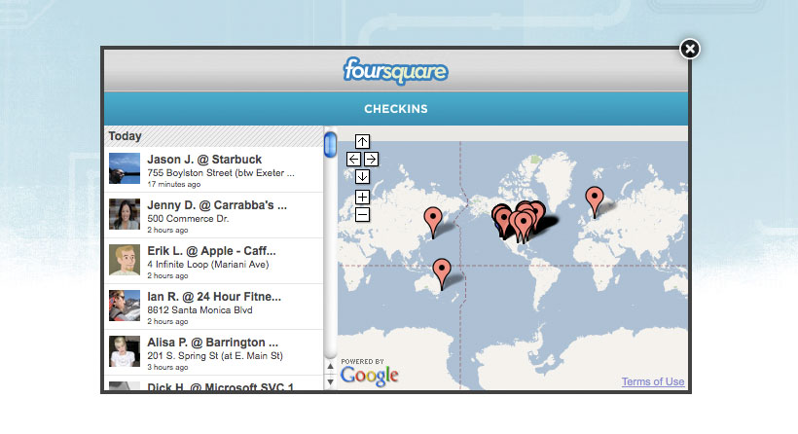Open Jason J. @ Starbuck checkin
This screenshot has width=798, height=434.
pyautogui.click(x=213, y=170)
